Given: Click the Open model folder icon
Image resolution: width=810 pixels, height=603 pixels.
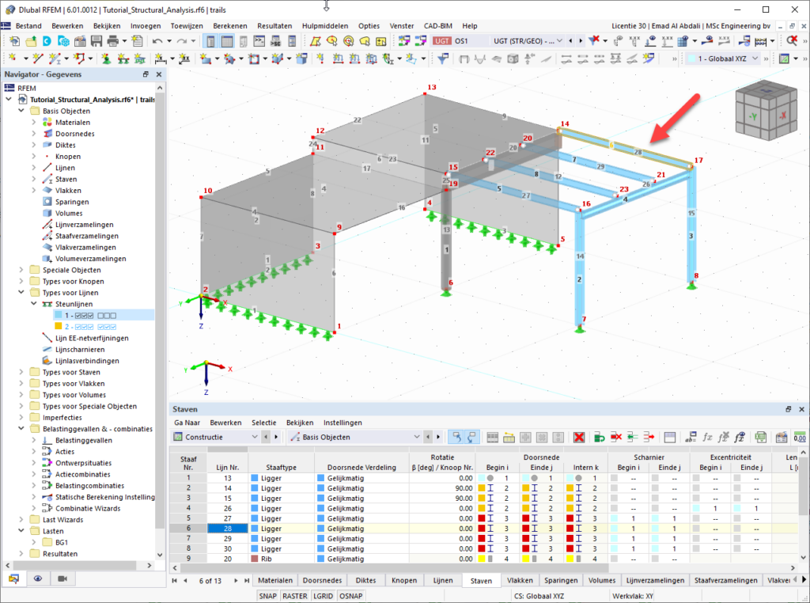Looking at the screenshot, I should pyautogui.click(x=31, y=41).
